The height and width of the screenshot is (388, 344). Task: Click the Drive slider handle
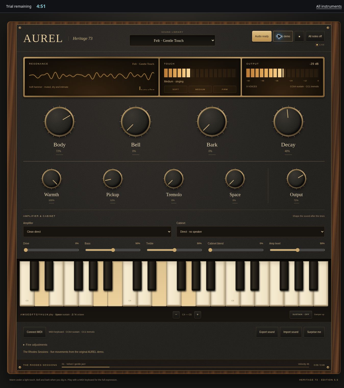[x=26, y=250]
